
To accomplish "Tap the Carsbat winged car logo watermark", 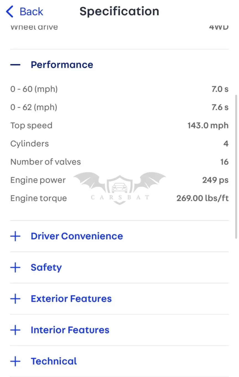I will pos(120,188).
